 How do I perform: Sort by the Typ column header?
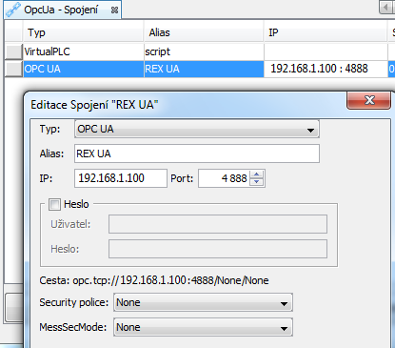[83, 32]
